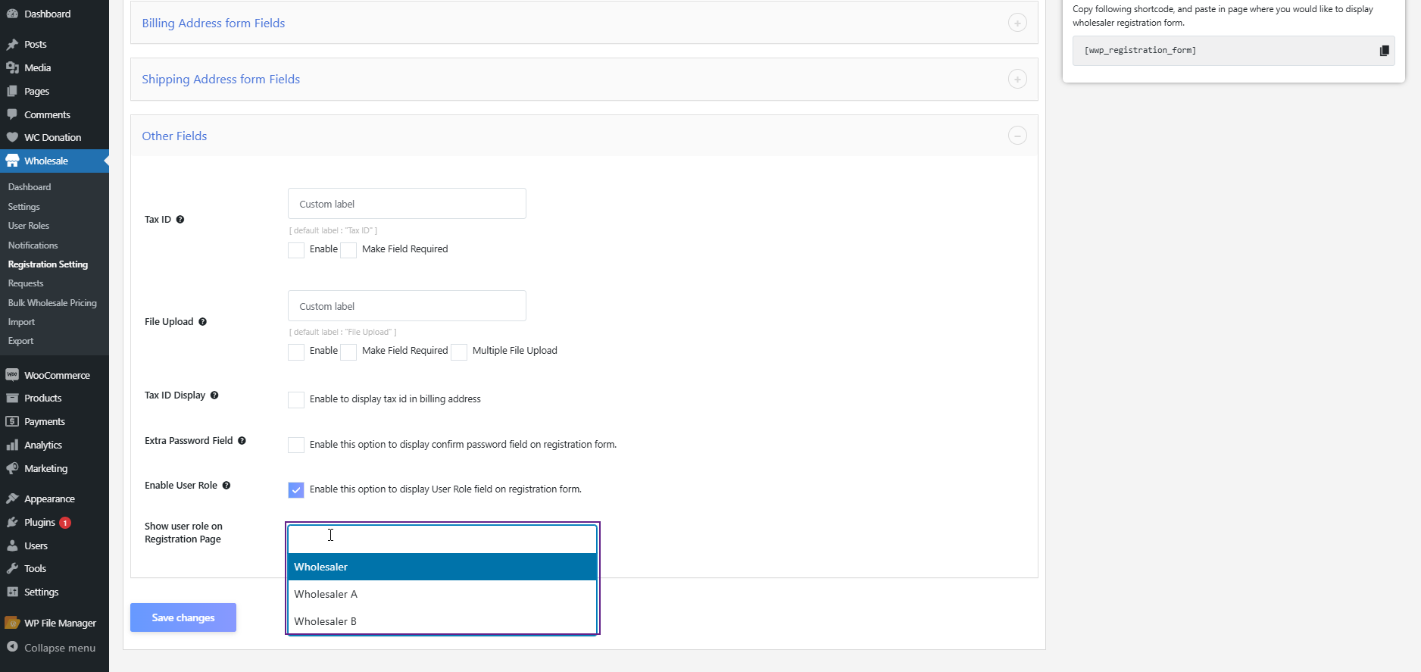Viewport: 1421px width, 672px height.
Task: Click the WP File Manager folder icon
Action: [x=12, y=623]
